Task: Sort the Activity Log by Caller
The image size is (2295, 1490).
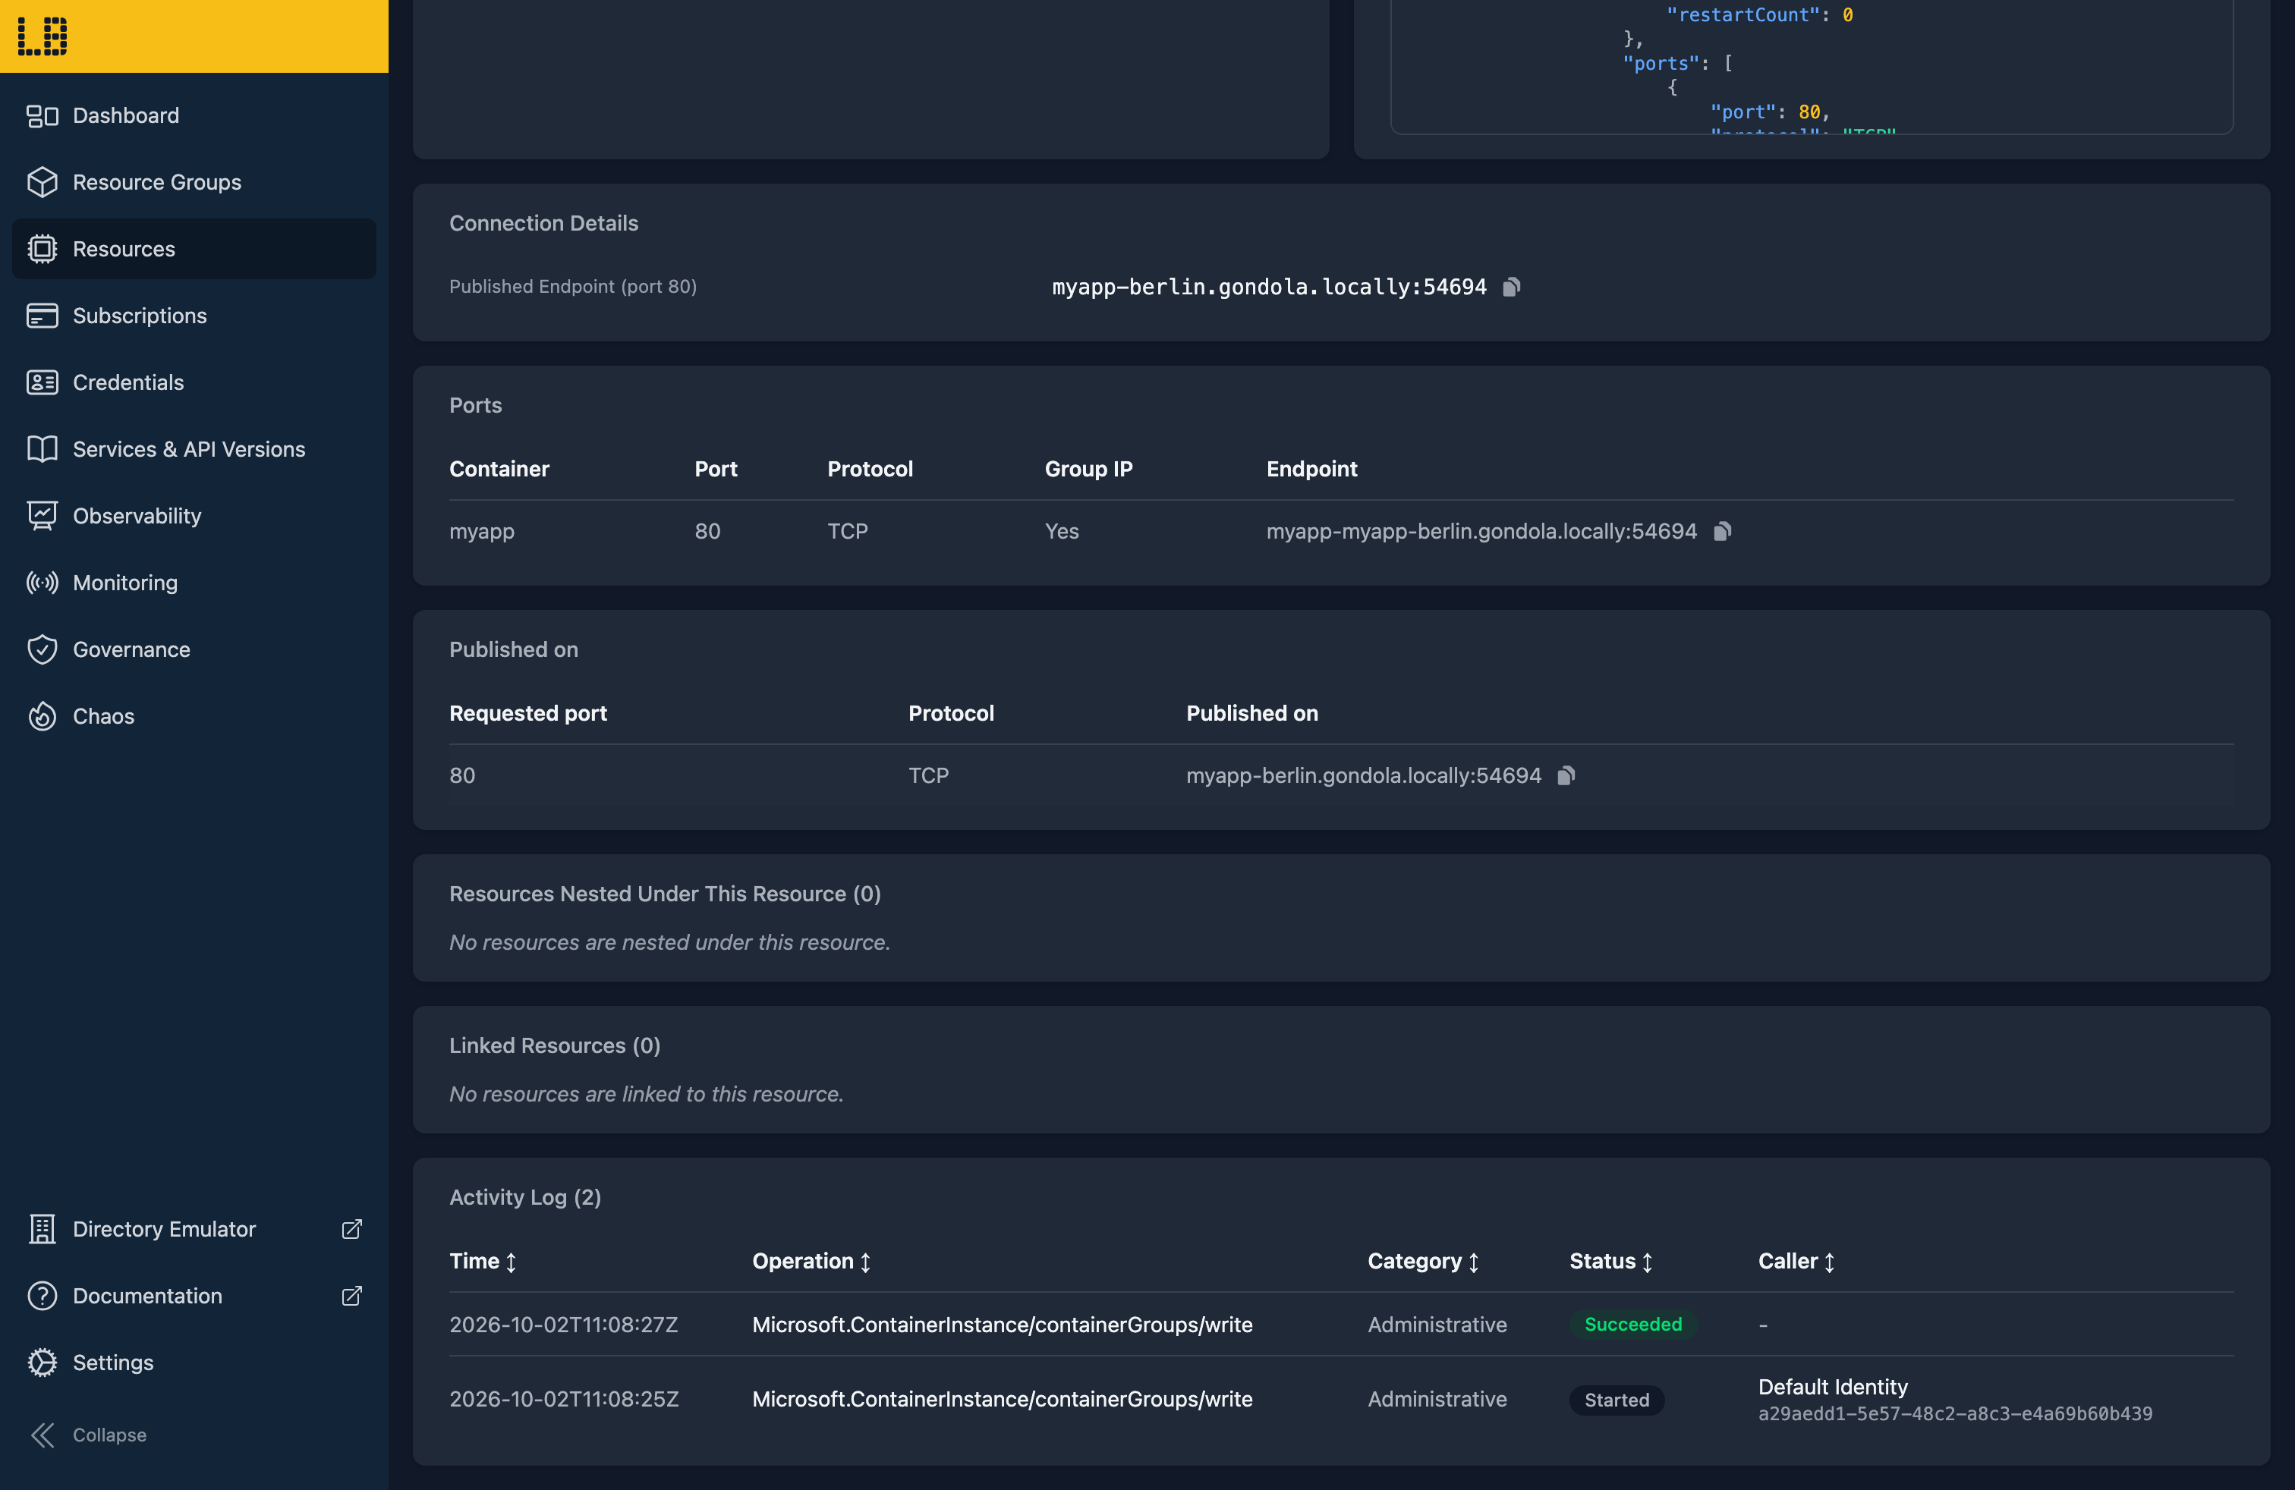Action: pos(1796,1262)
